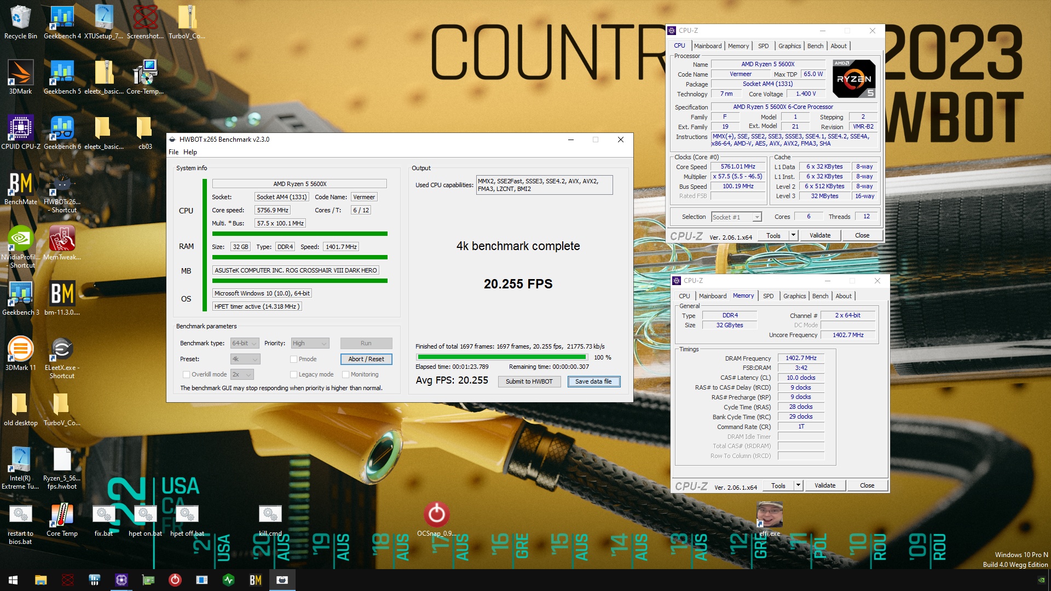The image size is (1051, 591).
Task: Open Core-Temp setup icon
Action: pyautogui.click(x=145, y=77)
